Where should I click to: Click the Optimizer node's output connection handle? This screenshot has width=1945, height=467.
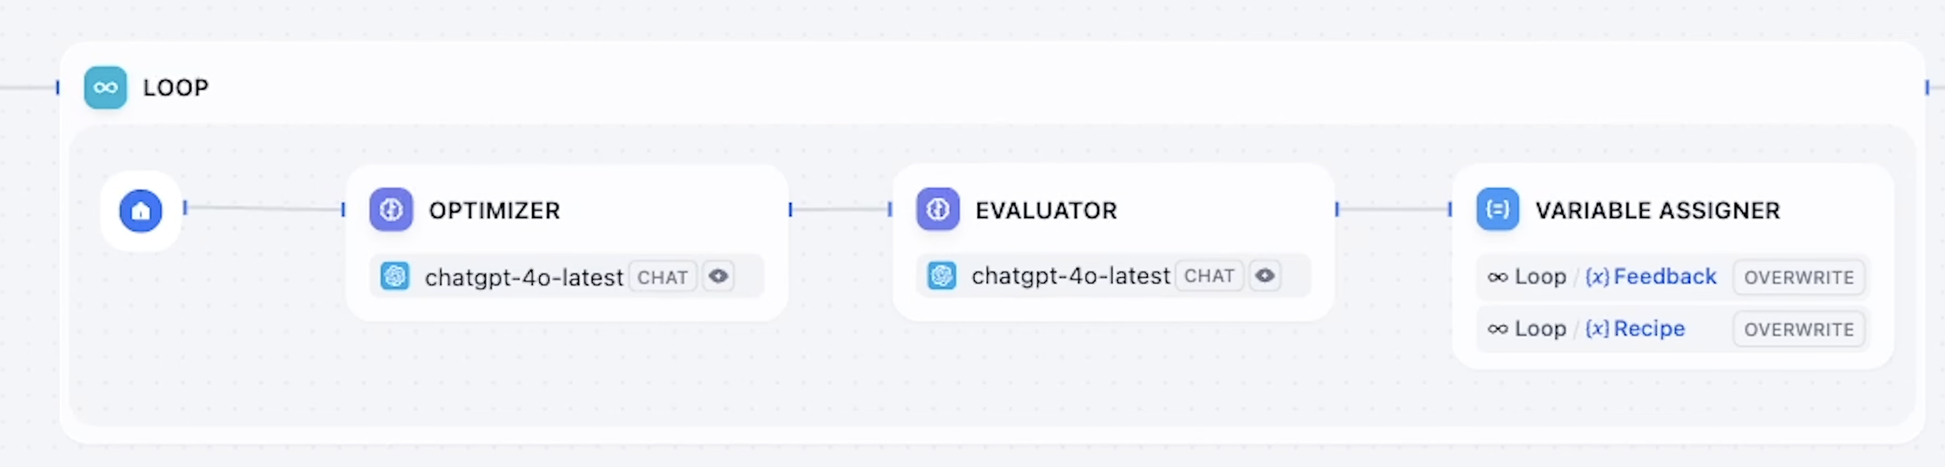tap(791, 210)
